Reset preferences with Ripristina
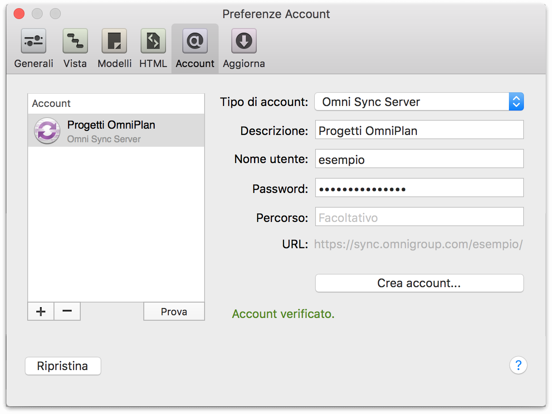 (63, 366)
